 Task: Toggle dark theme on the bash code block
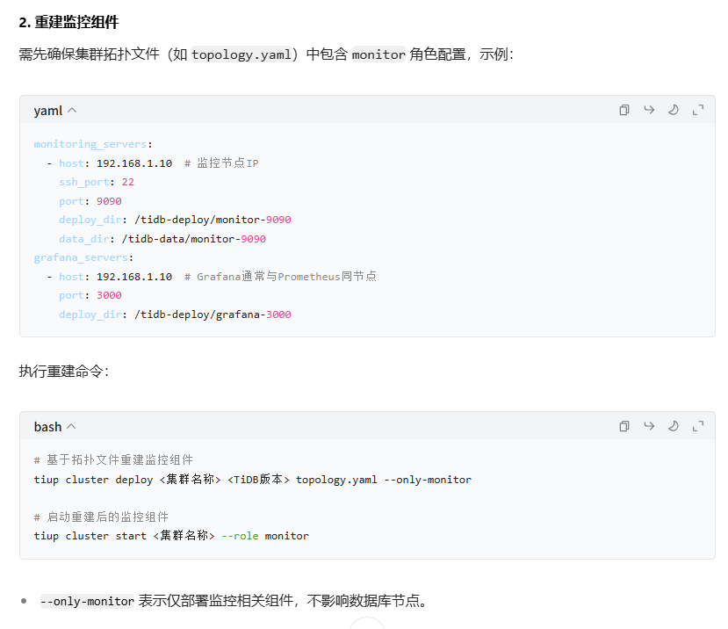pos(673,425)
